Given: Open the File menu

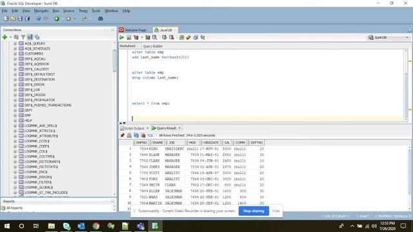Looking at the screenshot, I should point(5,11).
